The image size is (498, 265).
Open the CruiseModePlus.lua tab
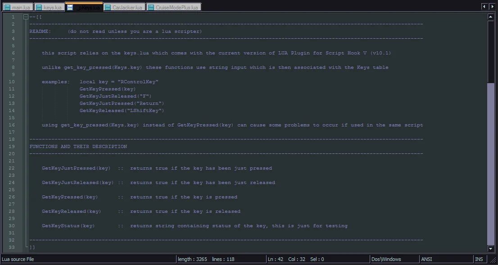pyautogui.click(x=173, y=7)
